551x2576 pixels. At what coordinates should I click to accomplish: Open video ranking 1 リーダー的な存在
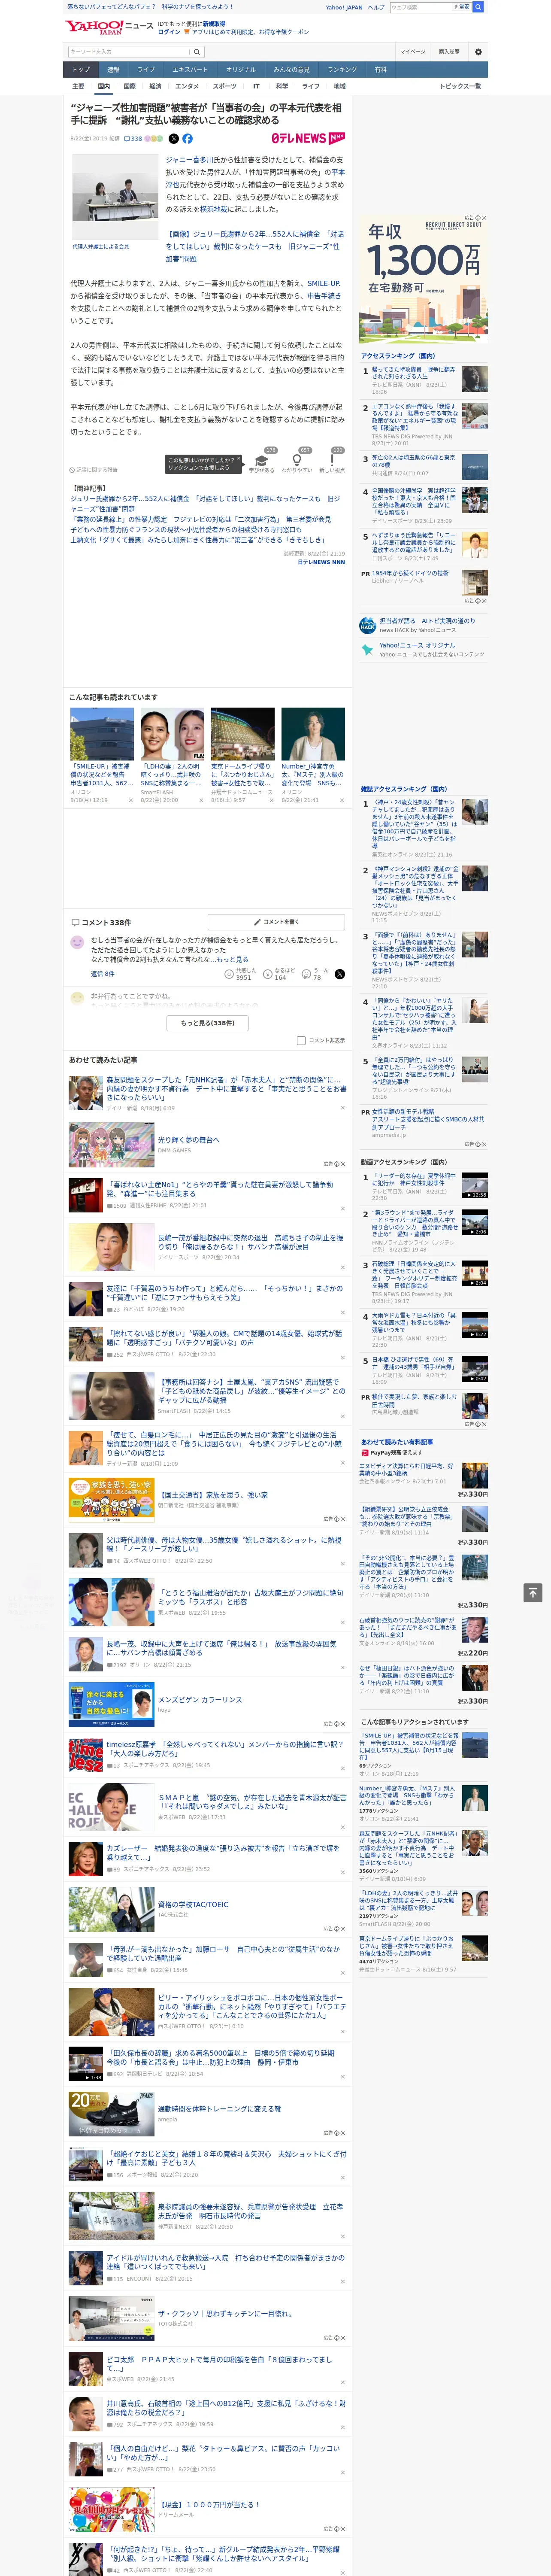[424, 1185]
